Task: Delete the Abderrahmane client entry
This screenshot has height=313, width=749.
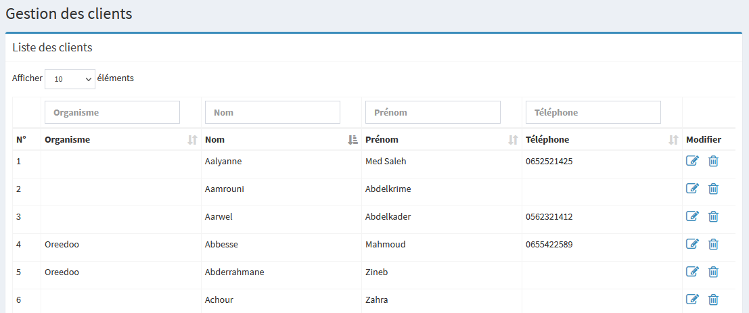Action: point(713,272)
